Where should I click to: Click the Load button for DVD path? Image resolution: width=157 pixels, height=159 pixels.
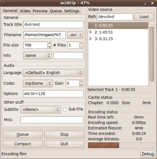144,17
